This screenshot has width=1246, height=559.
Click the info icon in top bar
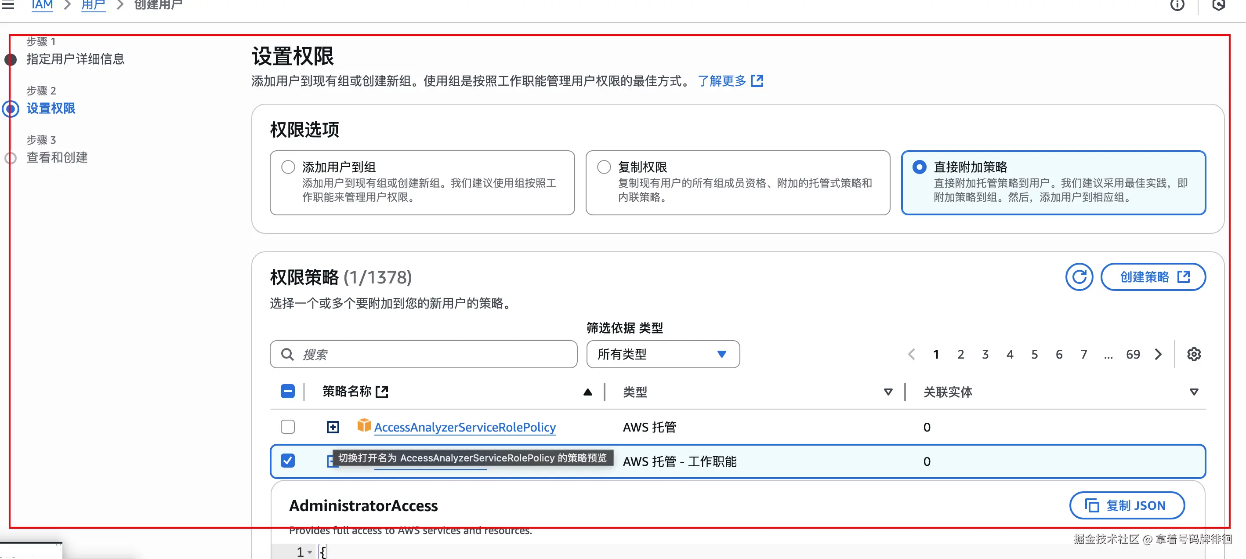pyautogui.click(x=1177, y=5)
